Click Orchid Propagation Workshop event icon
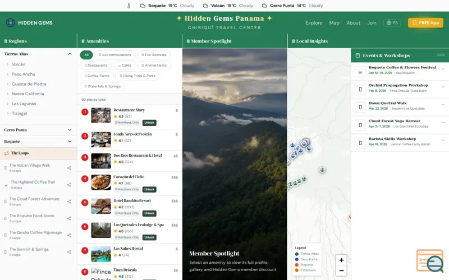The width and height of the screenshot is (449, 280). coord(360,90)
